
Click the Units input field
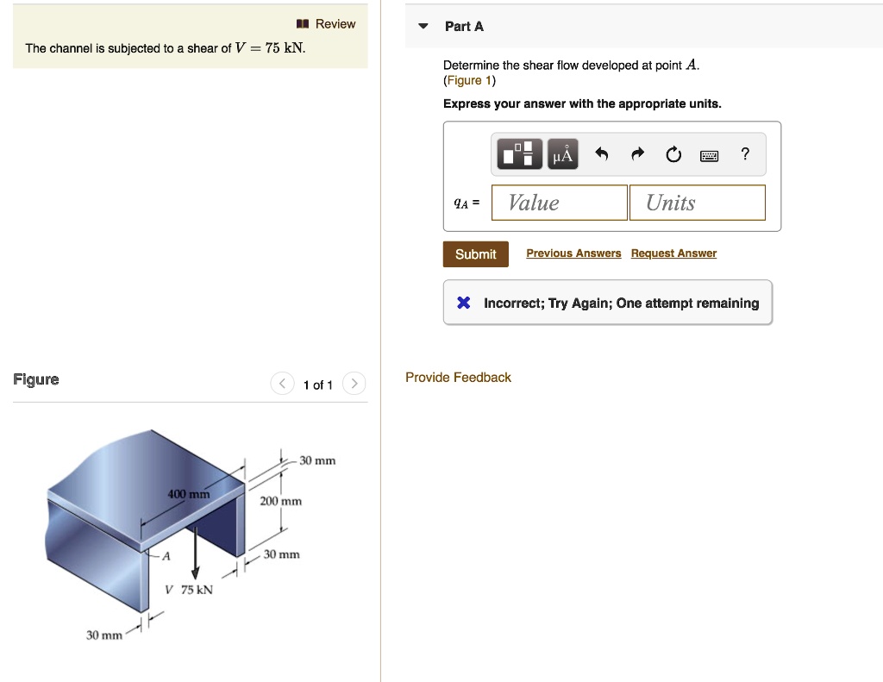point(697,202)
